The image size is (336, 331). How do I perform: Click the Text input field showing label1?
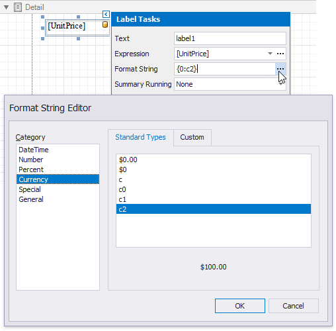pyautogui.click(x=230, y=38)
